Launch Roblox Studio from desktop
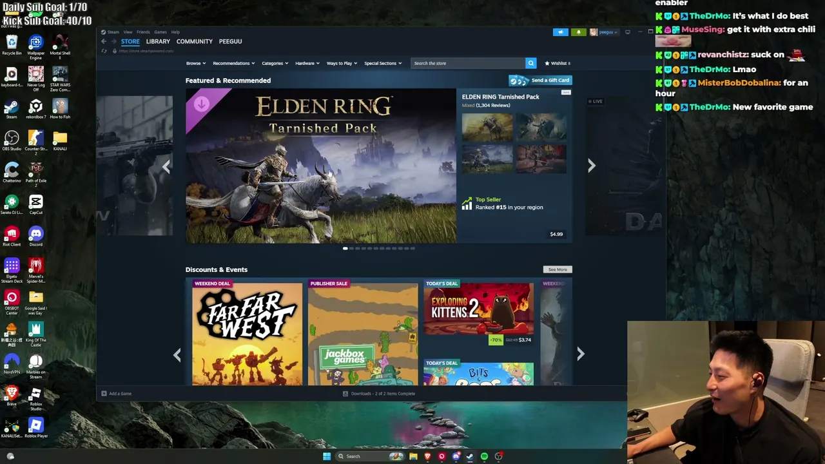 coord(35,399)
